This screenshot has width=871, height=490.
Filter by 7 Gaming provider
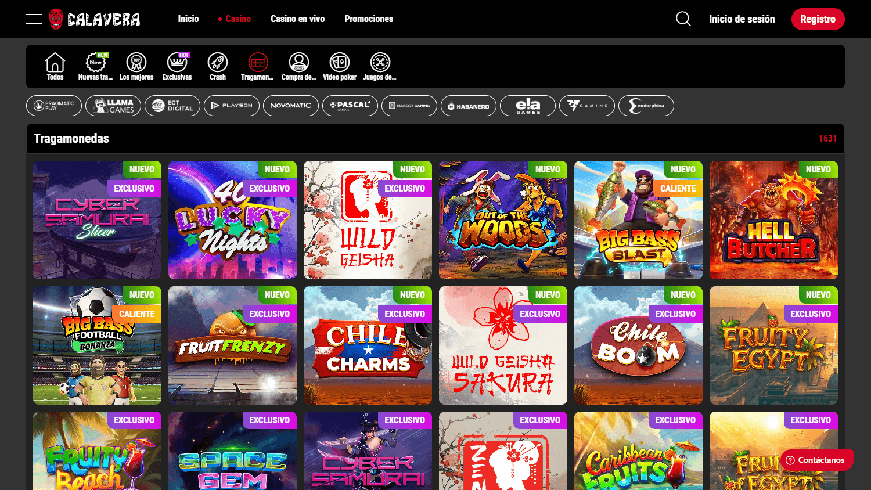(587, 106)
